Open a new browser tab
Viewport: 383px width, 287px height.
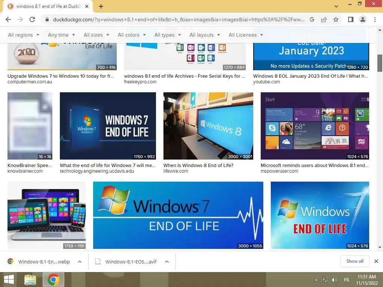coord(101,6)
